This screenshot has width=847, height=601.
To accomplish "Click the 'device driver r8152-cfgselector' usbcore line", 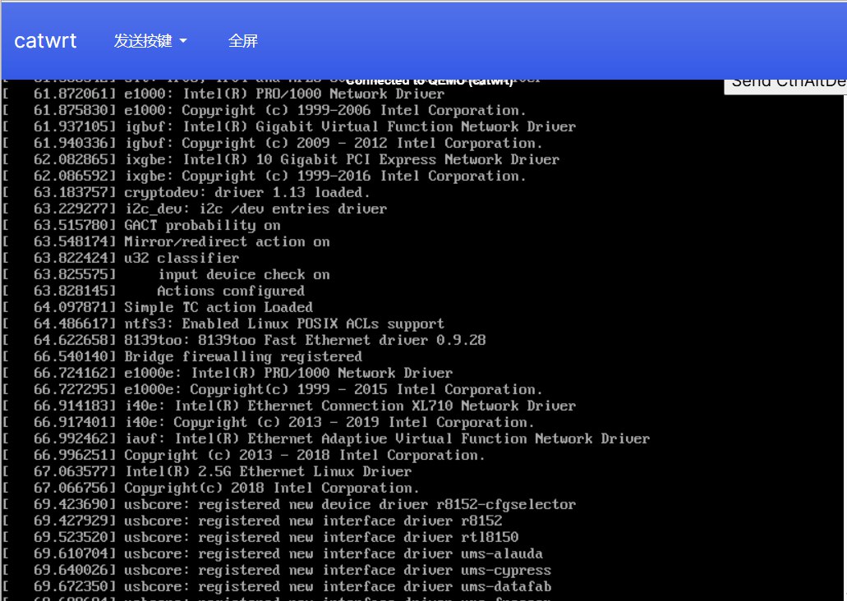I will [289, 505].
